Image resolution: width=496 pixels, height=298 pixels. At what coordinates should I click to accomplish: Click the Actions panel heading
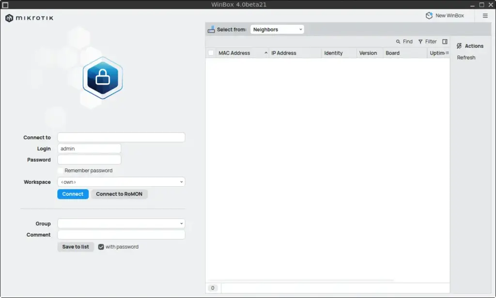(x=474, y=46)
